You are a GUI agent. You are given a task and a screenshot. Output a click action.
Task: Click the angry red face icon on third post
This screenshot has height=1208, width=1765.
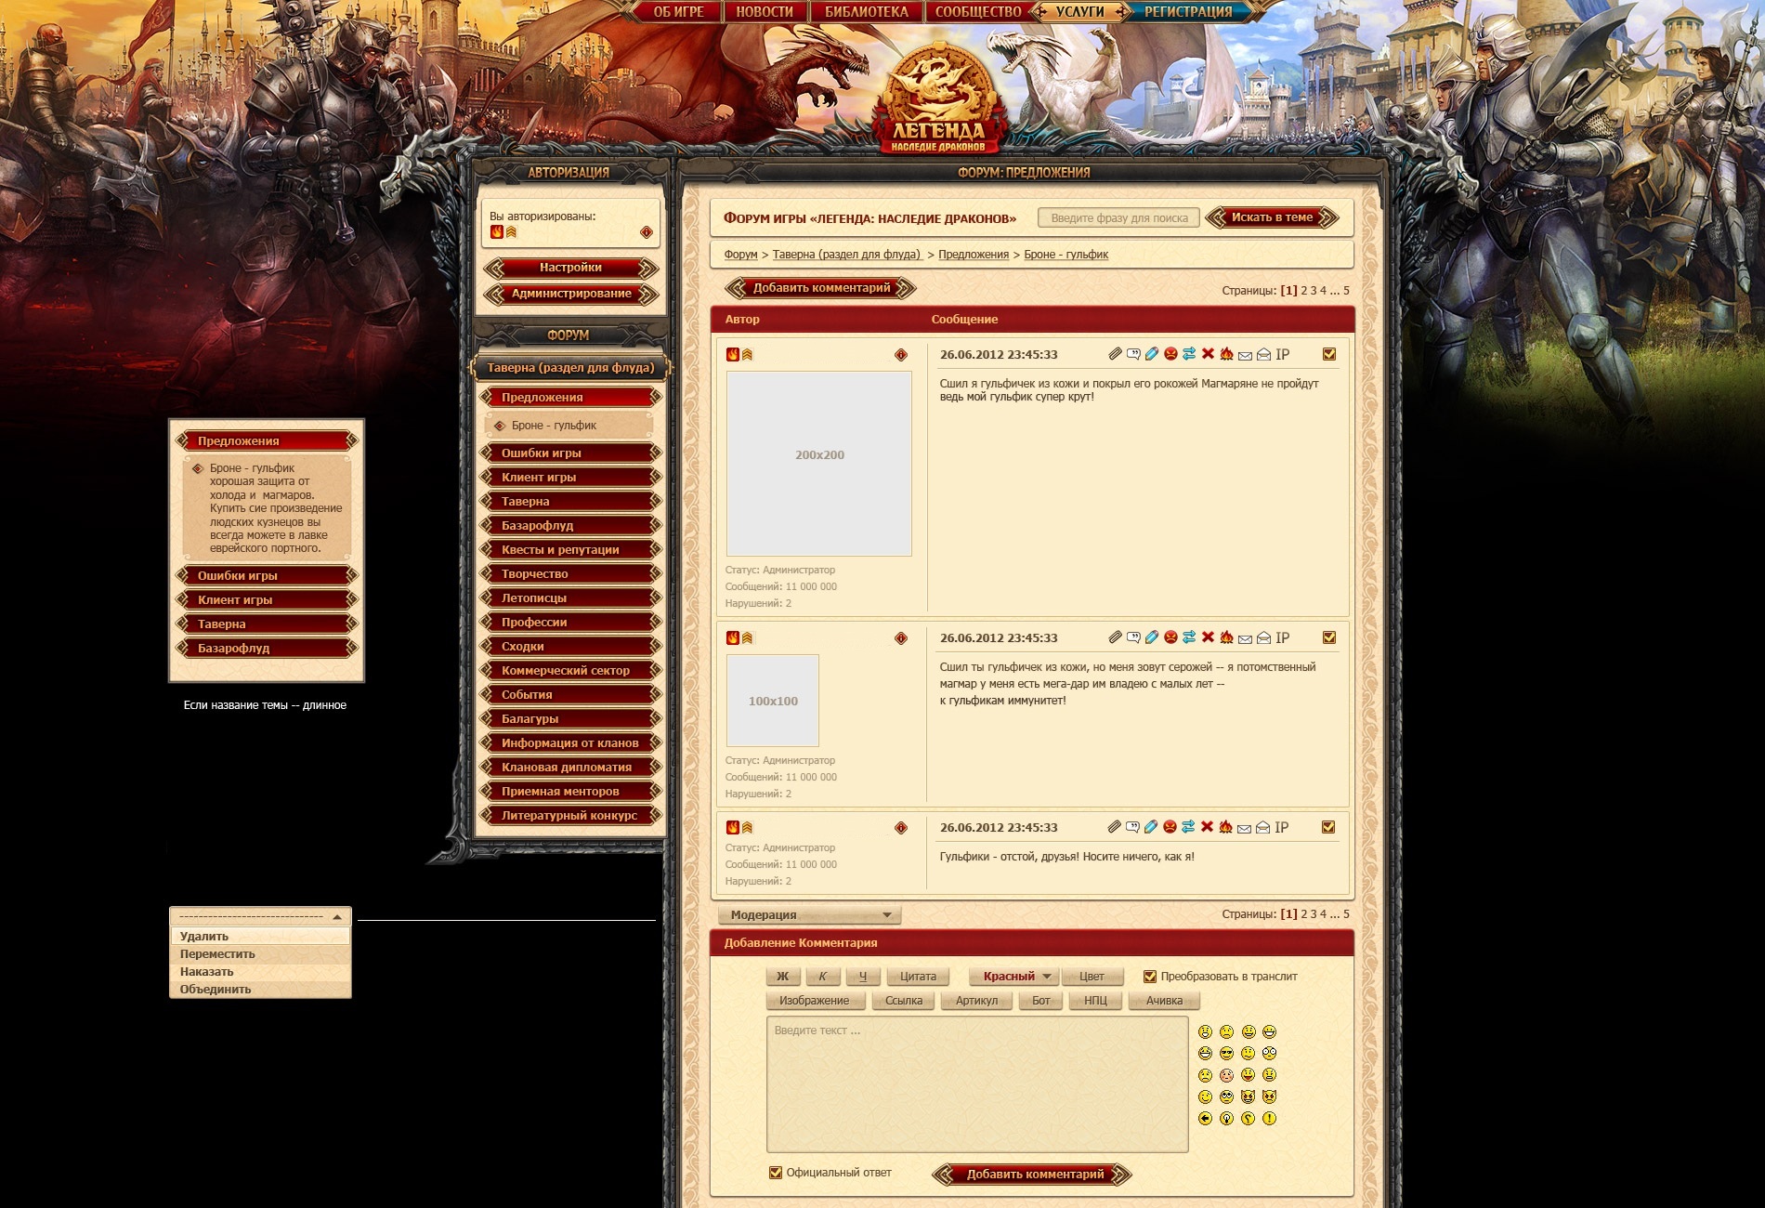tap(1170, 827)
